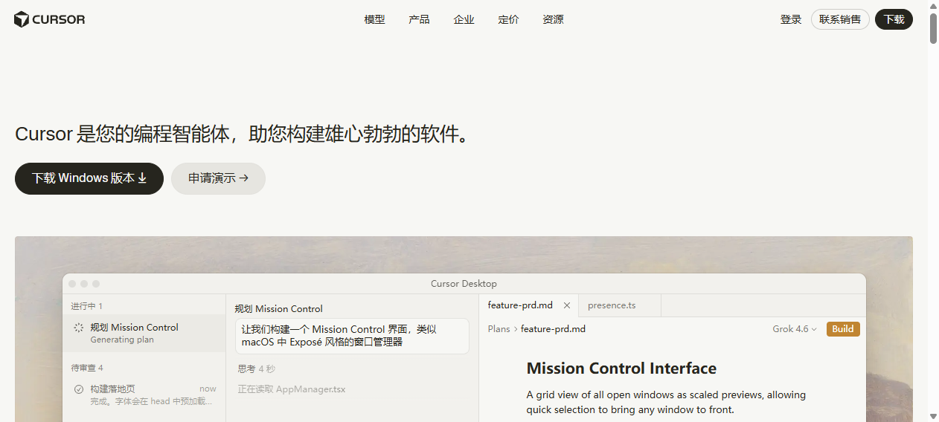Image resolution: width=939 pixels, height=422 pixels.
Task: Click the Mission Control Interface heading
Action: [x=621, y=369]
